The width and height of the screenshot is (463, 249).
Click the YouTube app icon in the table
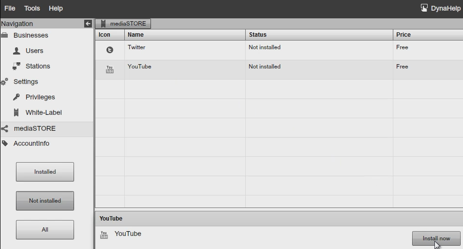pos(110,69)
